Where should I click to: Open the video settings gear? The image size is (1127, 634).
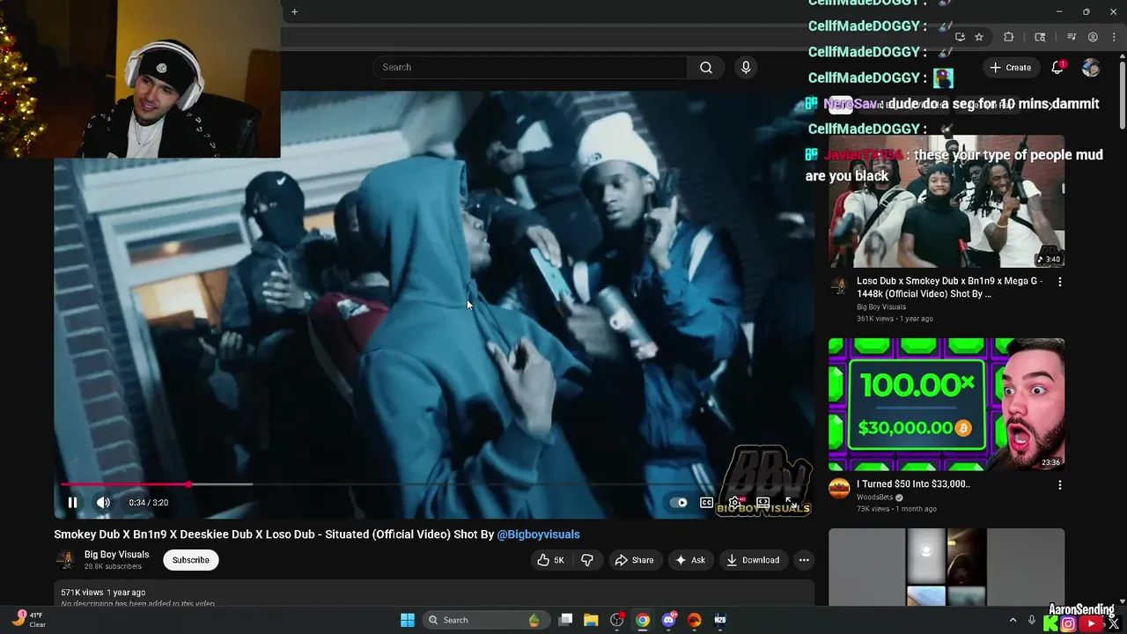coord(734,503)
